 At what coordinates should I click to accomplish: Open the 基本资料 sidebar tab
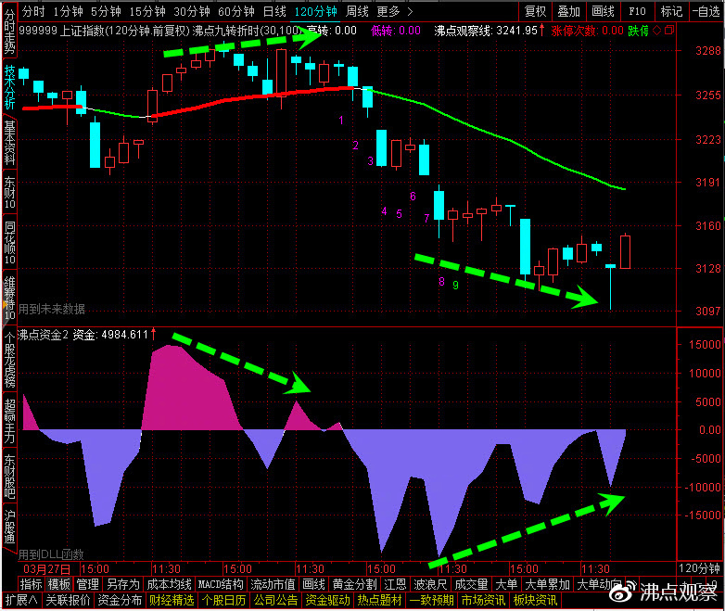[9, 143]
